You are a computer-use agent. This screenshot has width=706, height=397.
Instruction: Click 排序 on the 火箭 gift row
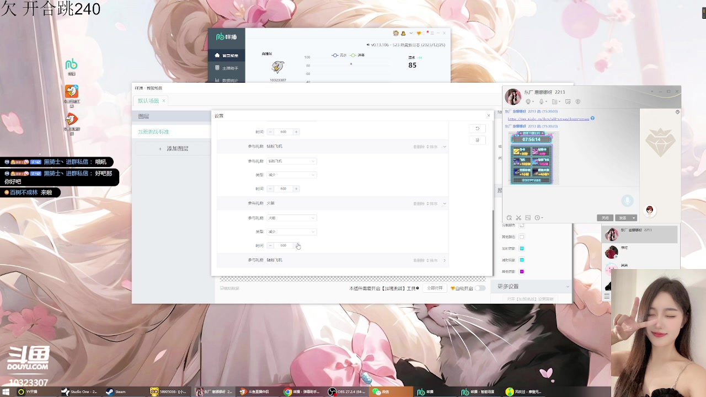(432, 203)
